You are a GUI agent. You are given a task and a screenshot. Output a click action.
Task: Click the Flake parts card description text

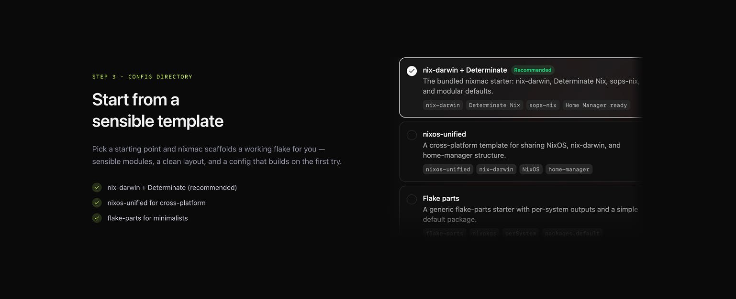(x=530, y=214)
